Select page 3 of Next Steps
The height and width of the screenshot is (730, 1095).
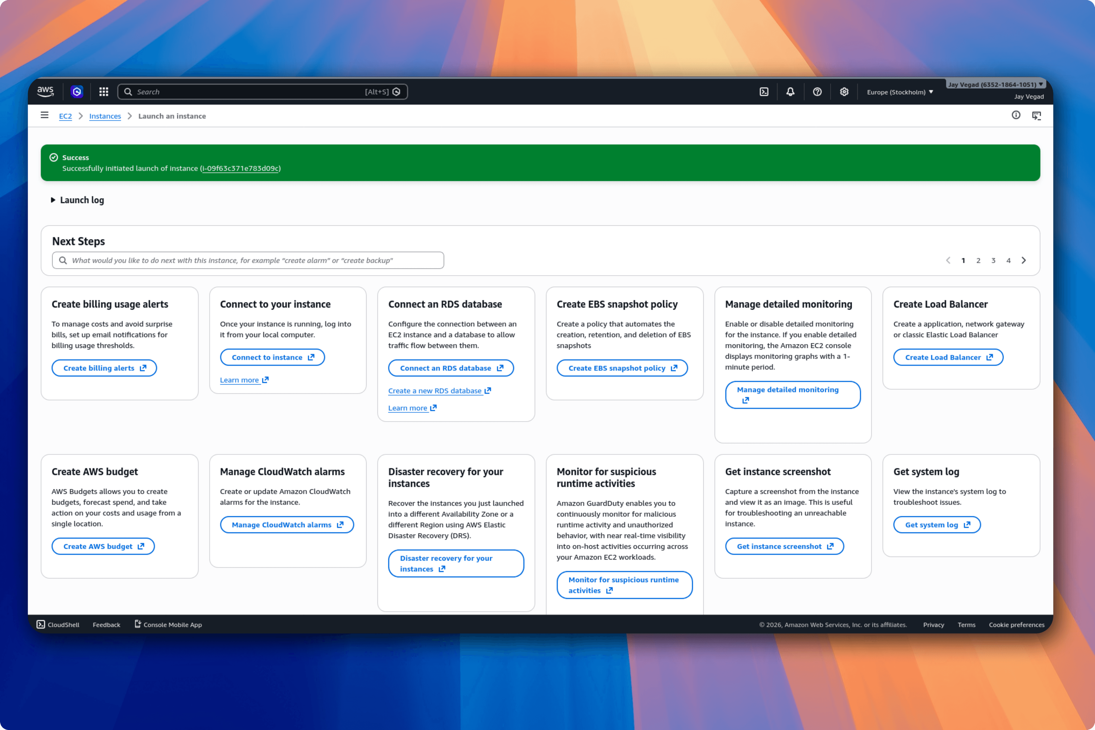coord(993,261)
